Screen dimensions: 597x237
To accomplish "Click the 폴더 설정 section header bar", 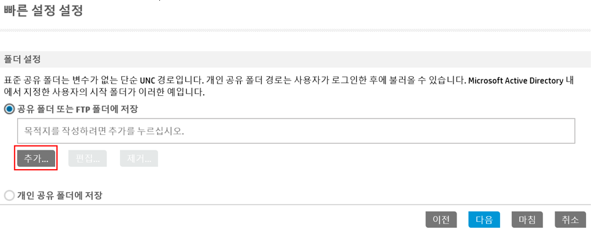I will pyautogui.click(x=295, y=59).
